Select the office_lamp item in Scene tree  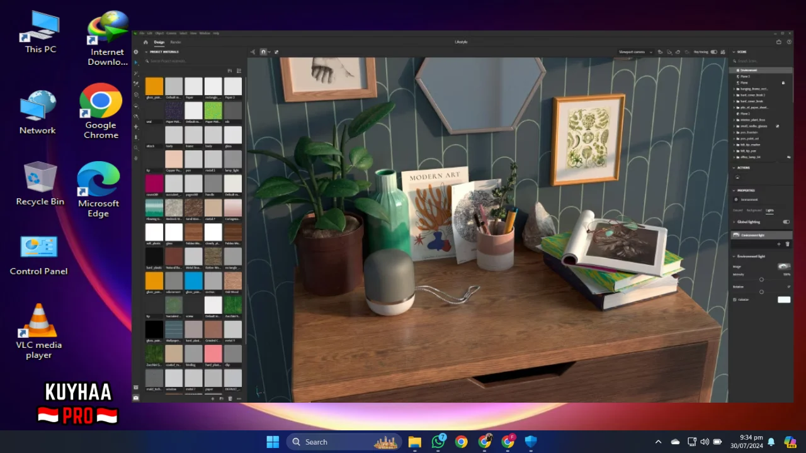click(761, 157)
